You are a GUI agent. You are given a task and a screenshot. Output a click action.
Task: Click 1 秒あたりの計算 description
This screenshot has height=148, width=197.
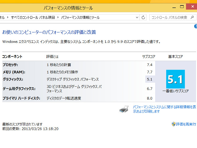(59, 65)
